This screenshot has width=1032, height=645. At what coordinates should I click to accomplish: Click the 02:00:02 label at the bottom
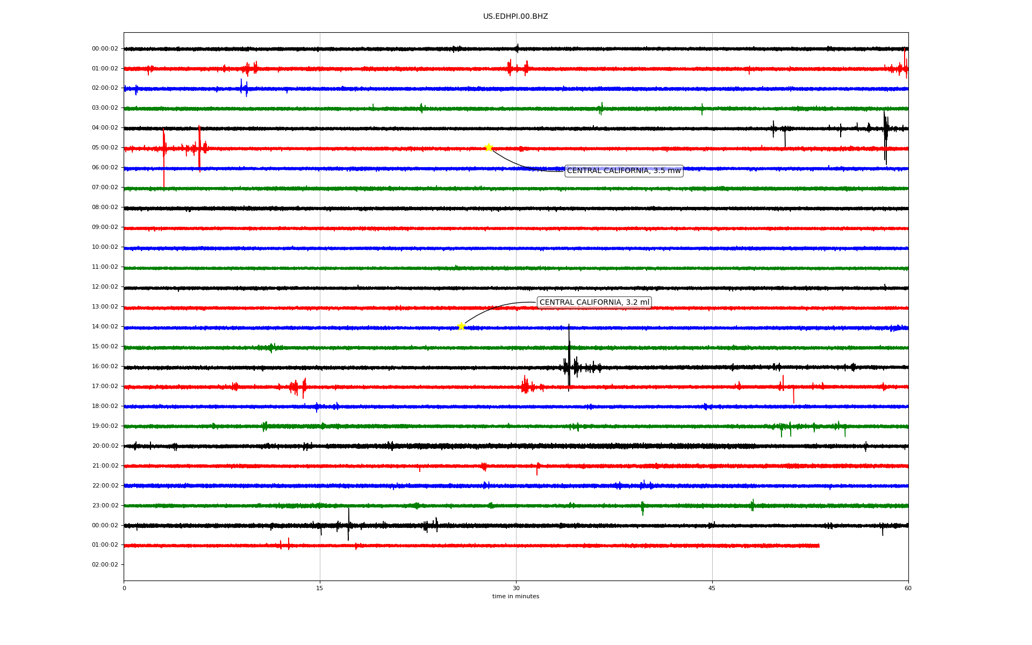click(105, 565)
